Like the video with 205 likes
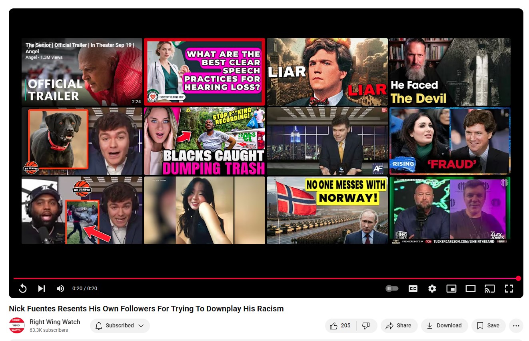This screenshot has height=341, width=529. pos(340,326)
